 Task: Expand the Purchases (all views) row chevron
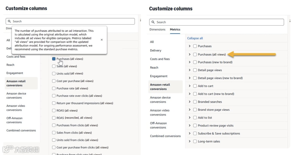(x=190, y=54)
